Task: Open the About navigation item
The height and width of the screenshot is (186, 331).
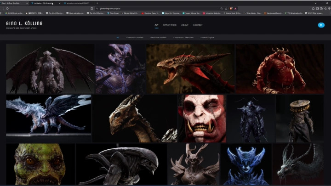Action: click(185, 25)
